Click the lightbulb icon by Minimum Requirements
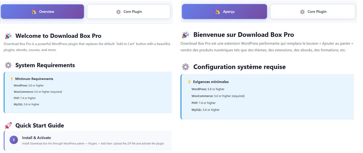Screen dimensions: 363x153 click(x=12, y=79)
